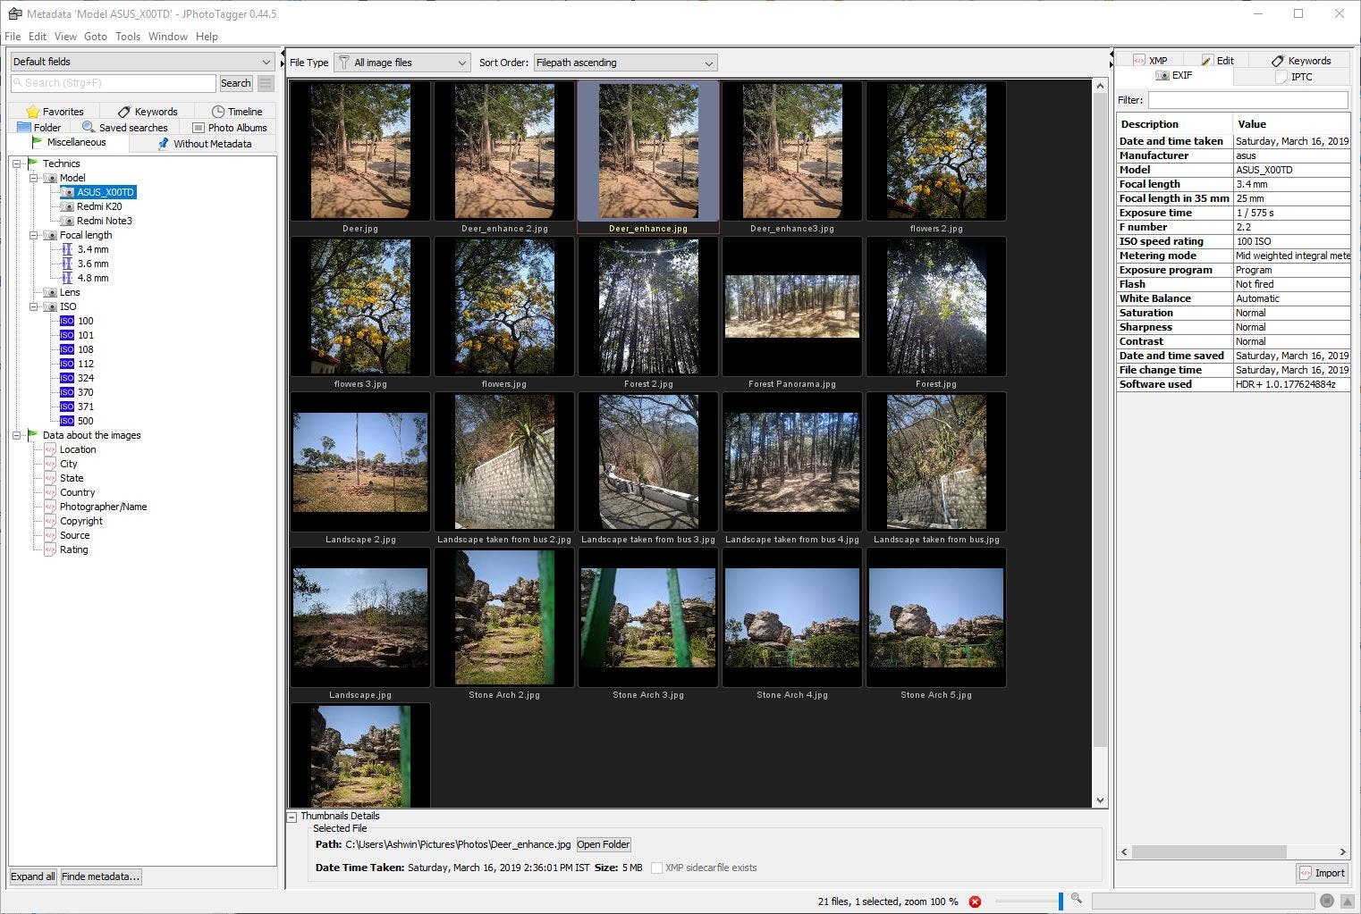The image size is (1361, 914).
Task: Click the triangle arrow button in status bar
Action: point(1346,901)
